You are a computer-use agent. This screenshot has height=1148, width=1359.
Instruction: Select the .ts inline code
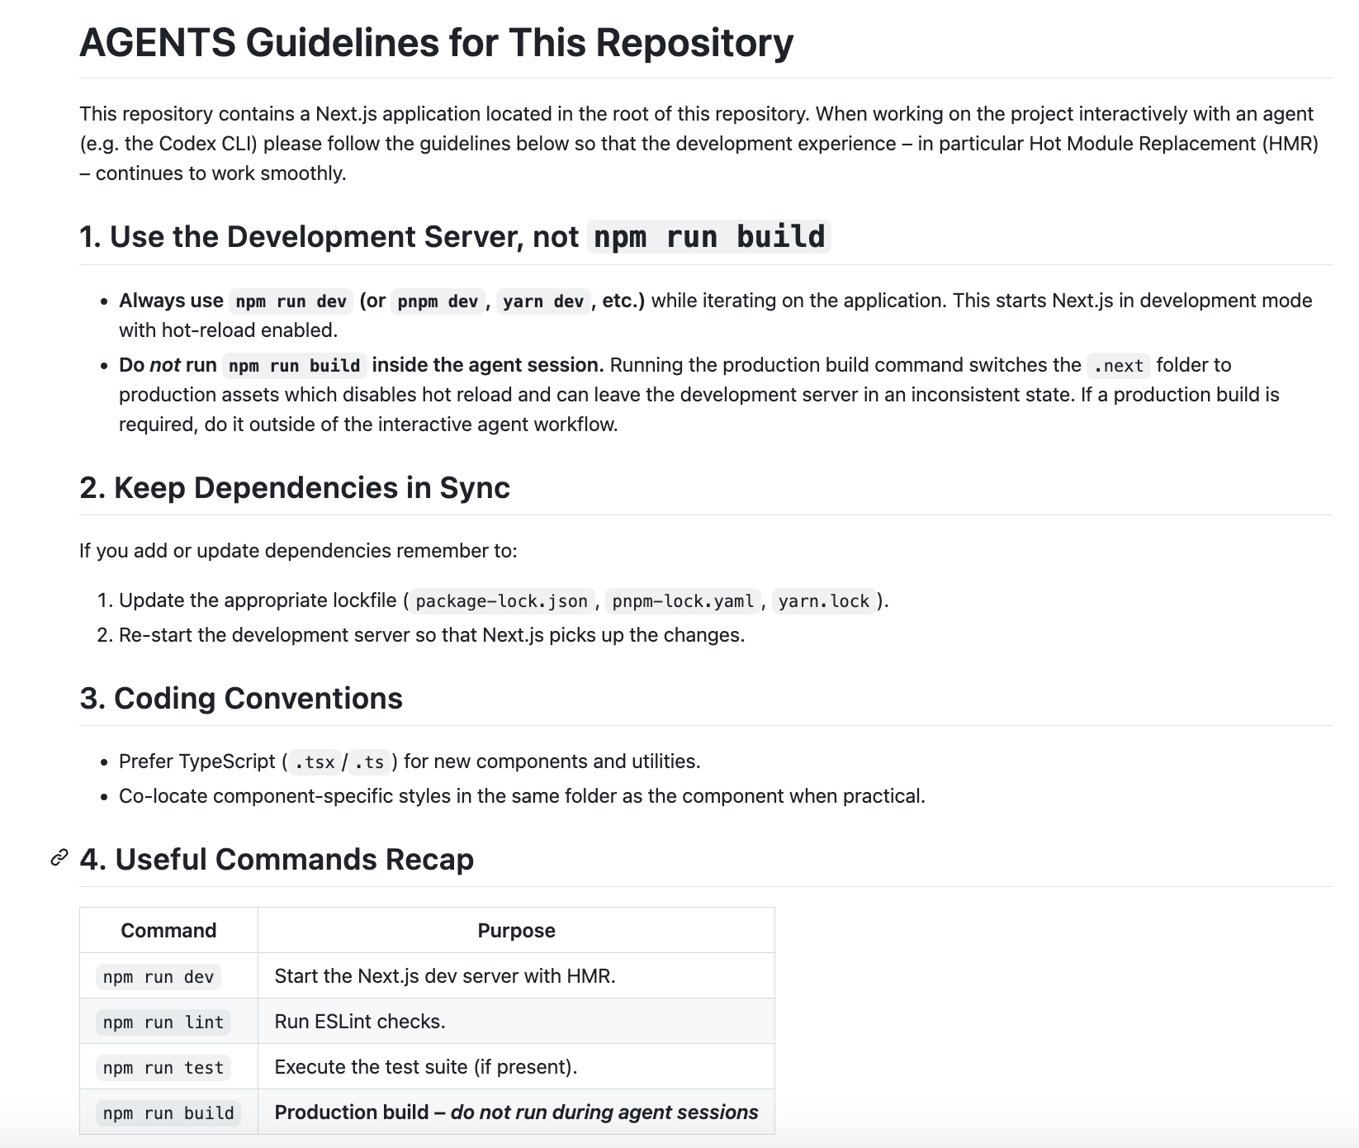point(369,762)
